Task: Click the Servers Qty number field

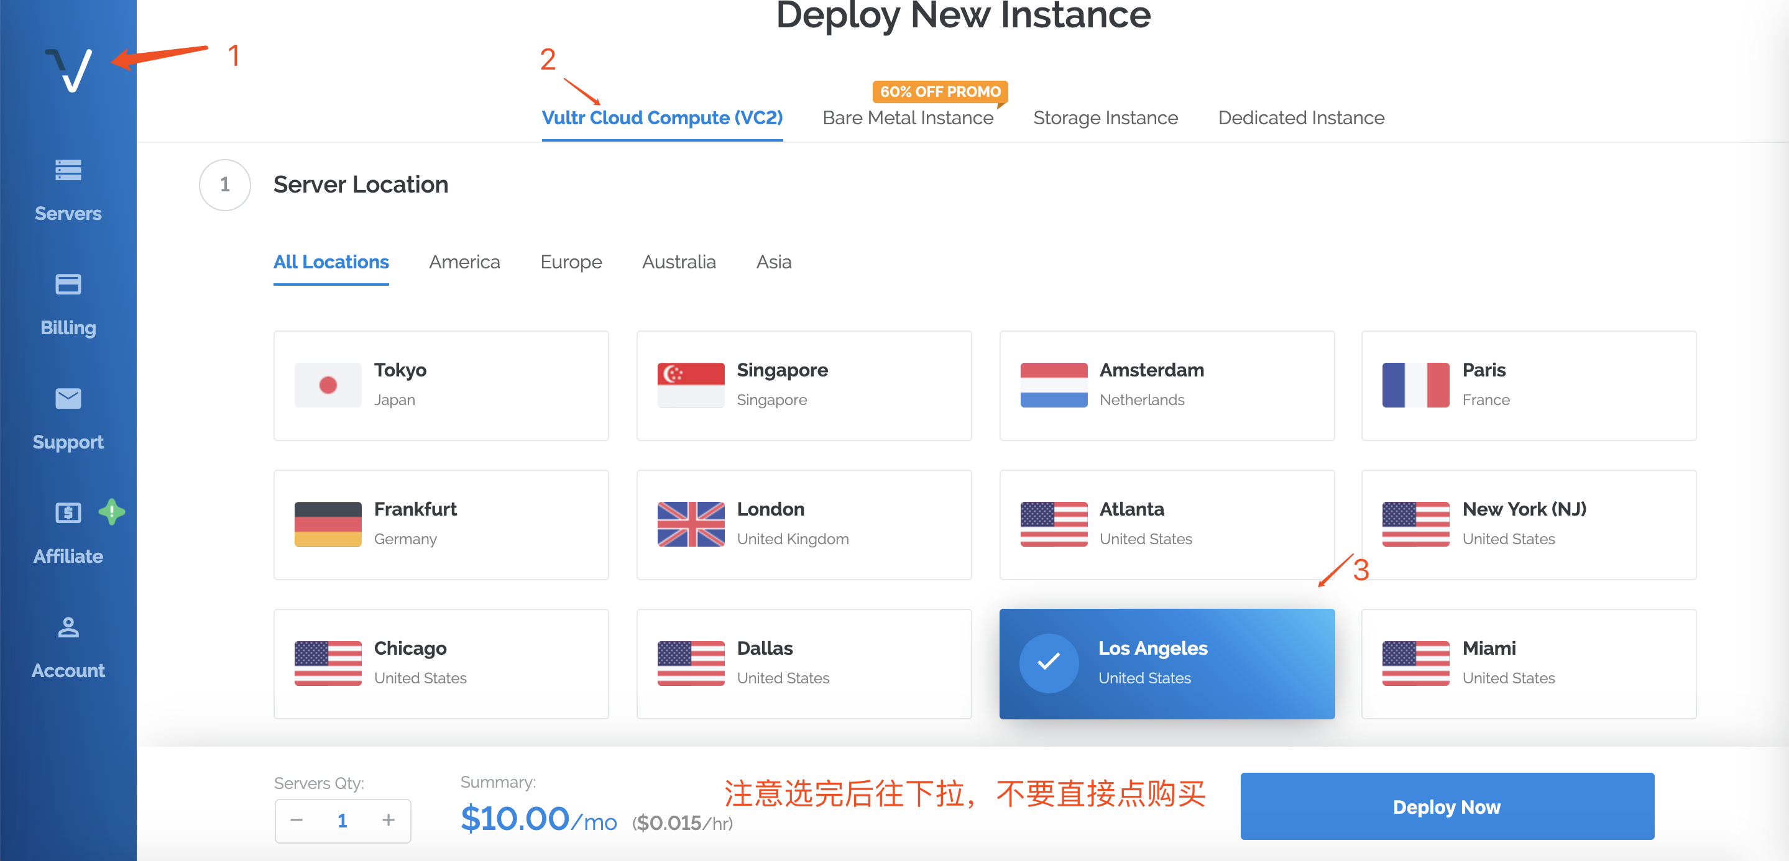Action: click(x=343, y=821)
